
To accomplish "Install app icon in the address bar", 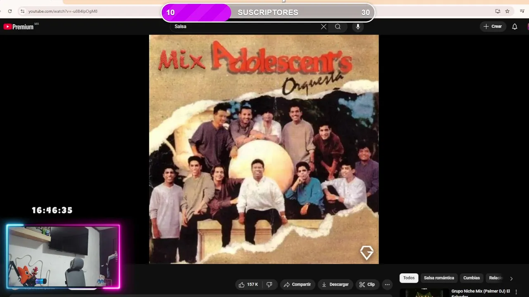I will click(498, 11).
